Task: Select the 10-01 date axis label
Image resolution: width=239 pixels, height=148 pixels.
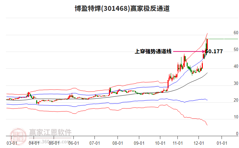Action: tap(160, 143)
